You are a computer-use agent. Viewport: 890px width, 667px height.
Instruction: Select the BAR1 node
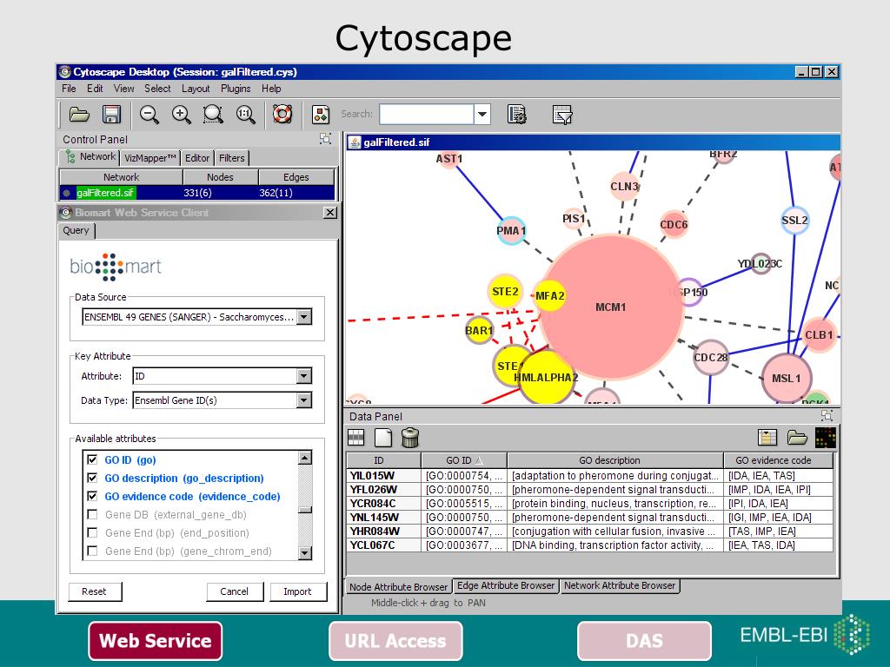pyautogui.click(x=479, y=331)
